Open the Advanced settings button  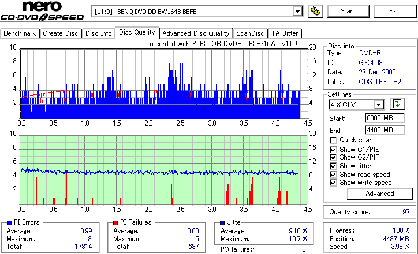(380, 194)
